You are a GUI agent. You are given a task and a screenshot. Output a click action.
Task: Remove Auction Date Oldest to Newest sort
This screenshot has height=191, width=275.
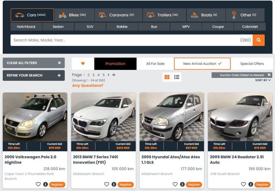click(269, 75)
